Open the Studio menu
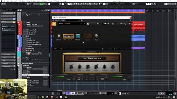 [x=38, y=1]
